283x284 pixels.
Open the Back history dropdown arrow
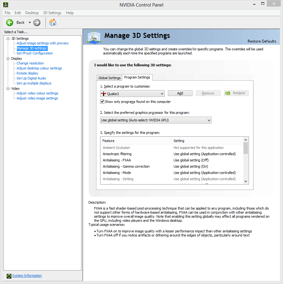(30, 23)
